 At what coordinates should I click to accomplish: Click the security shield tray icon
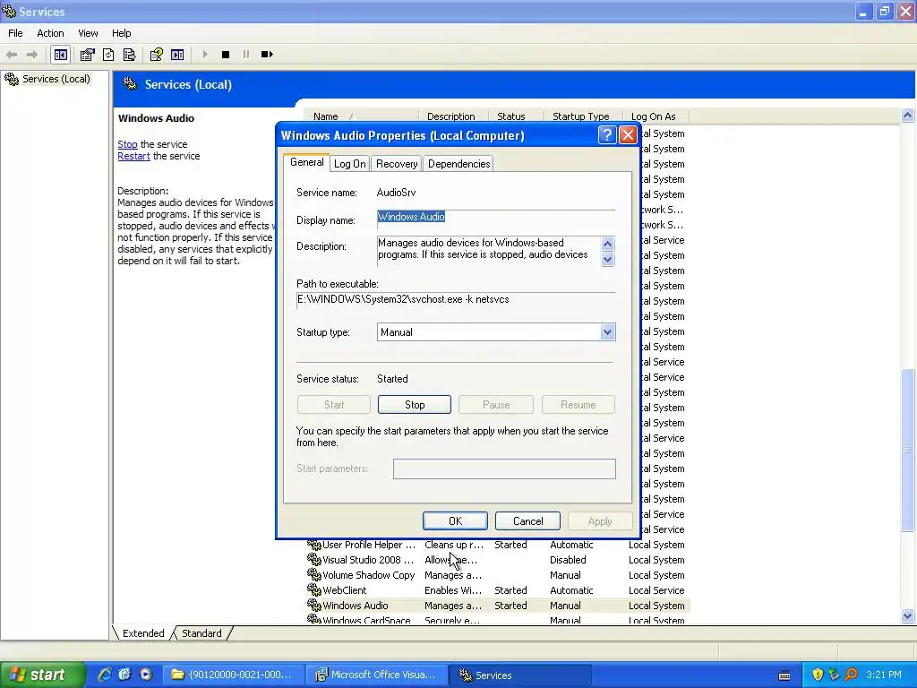pyautogui.click(x=817, y=675)
